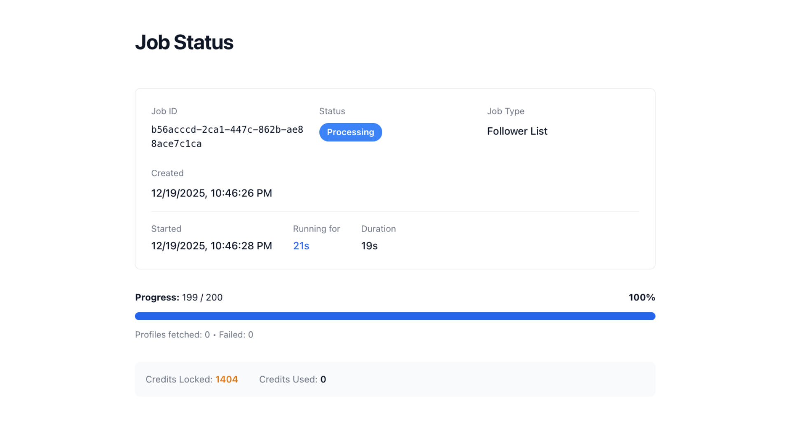Click the Started timestamp value
Image resolution: width=791 pixels, height=445 pixels.
(x=211, y=246)
